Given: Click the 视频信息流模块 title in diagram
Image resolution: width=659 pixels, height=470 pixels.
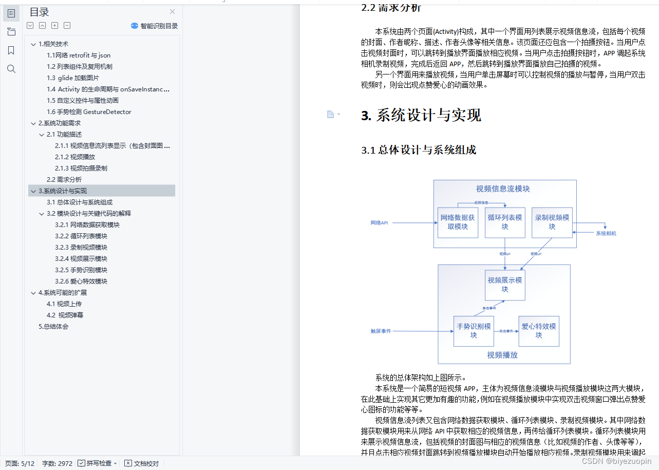Looking at the screenshot, I should click(503, 189).
